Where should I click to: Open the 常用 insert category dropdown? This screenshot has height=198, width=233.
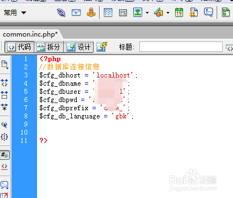[15, 13]
